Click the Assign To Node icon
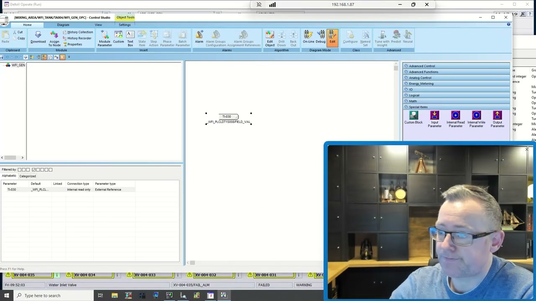This screenshot has height=301, width=536. pyautogui.click(x=54, y=38)
